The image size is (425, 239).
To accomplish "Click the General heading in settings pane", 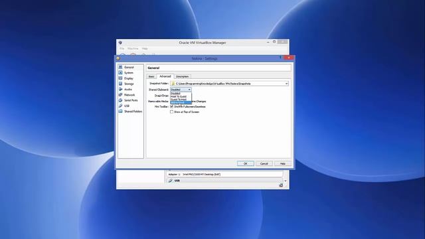I will coord(153,68).
